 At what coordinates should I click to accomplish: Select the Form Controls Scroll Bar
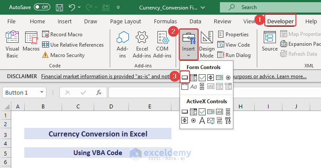[202, 86]
